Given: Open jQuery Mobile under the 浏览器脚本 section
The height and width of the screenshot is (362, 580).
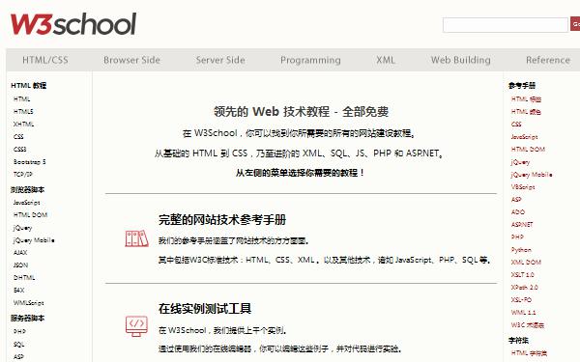Looking at the screenshot, I should click(x=34, y=240).
